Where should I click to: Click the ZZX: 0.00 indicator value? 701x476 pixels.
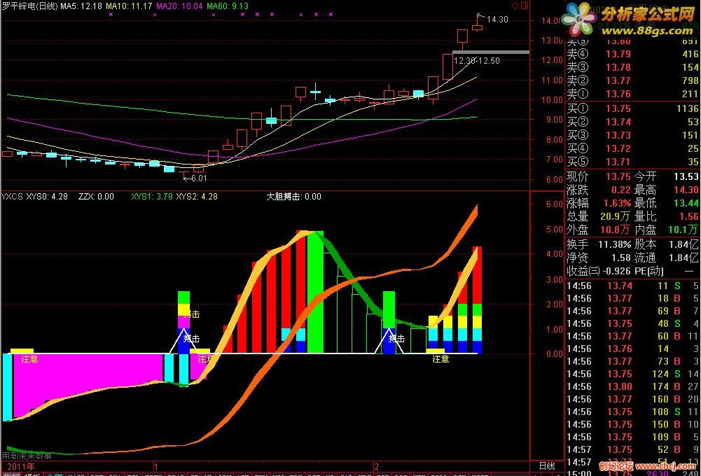(x=96, y=196)
